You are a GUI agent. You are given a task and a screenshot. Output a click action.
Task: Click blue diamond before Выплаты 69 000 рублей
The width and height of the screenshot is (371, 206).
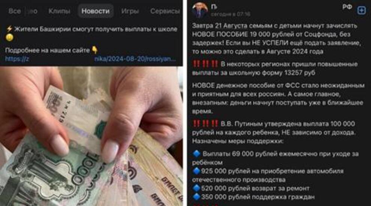[x=196, y=154]
